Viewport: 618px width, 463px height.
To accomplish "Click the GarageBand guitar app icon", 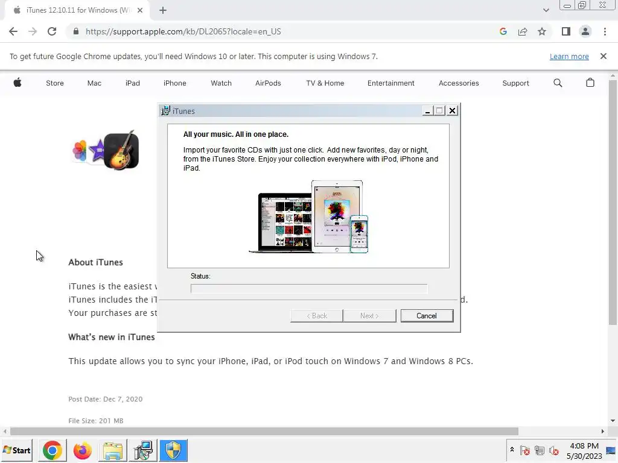I will (121, 151).
